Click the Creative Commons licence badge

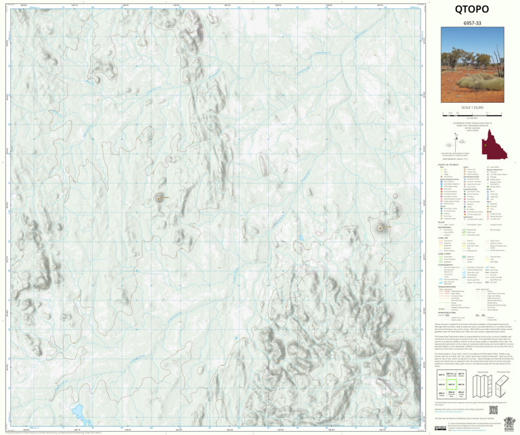pos(441,429)
